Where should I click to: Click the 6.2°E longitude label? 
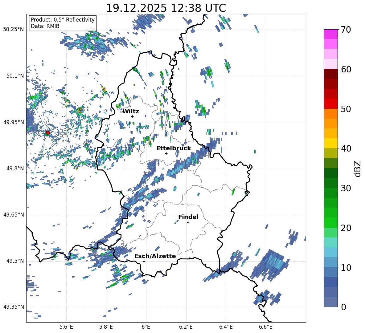(186, 327)
